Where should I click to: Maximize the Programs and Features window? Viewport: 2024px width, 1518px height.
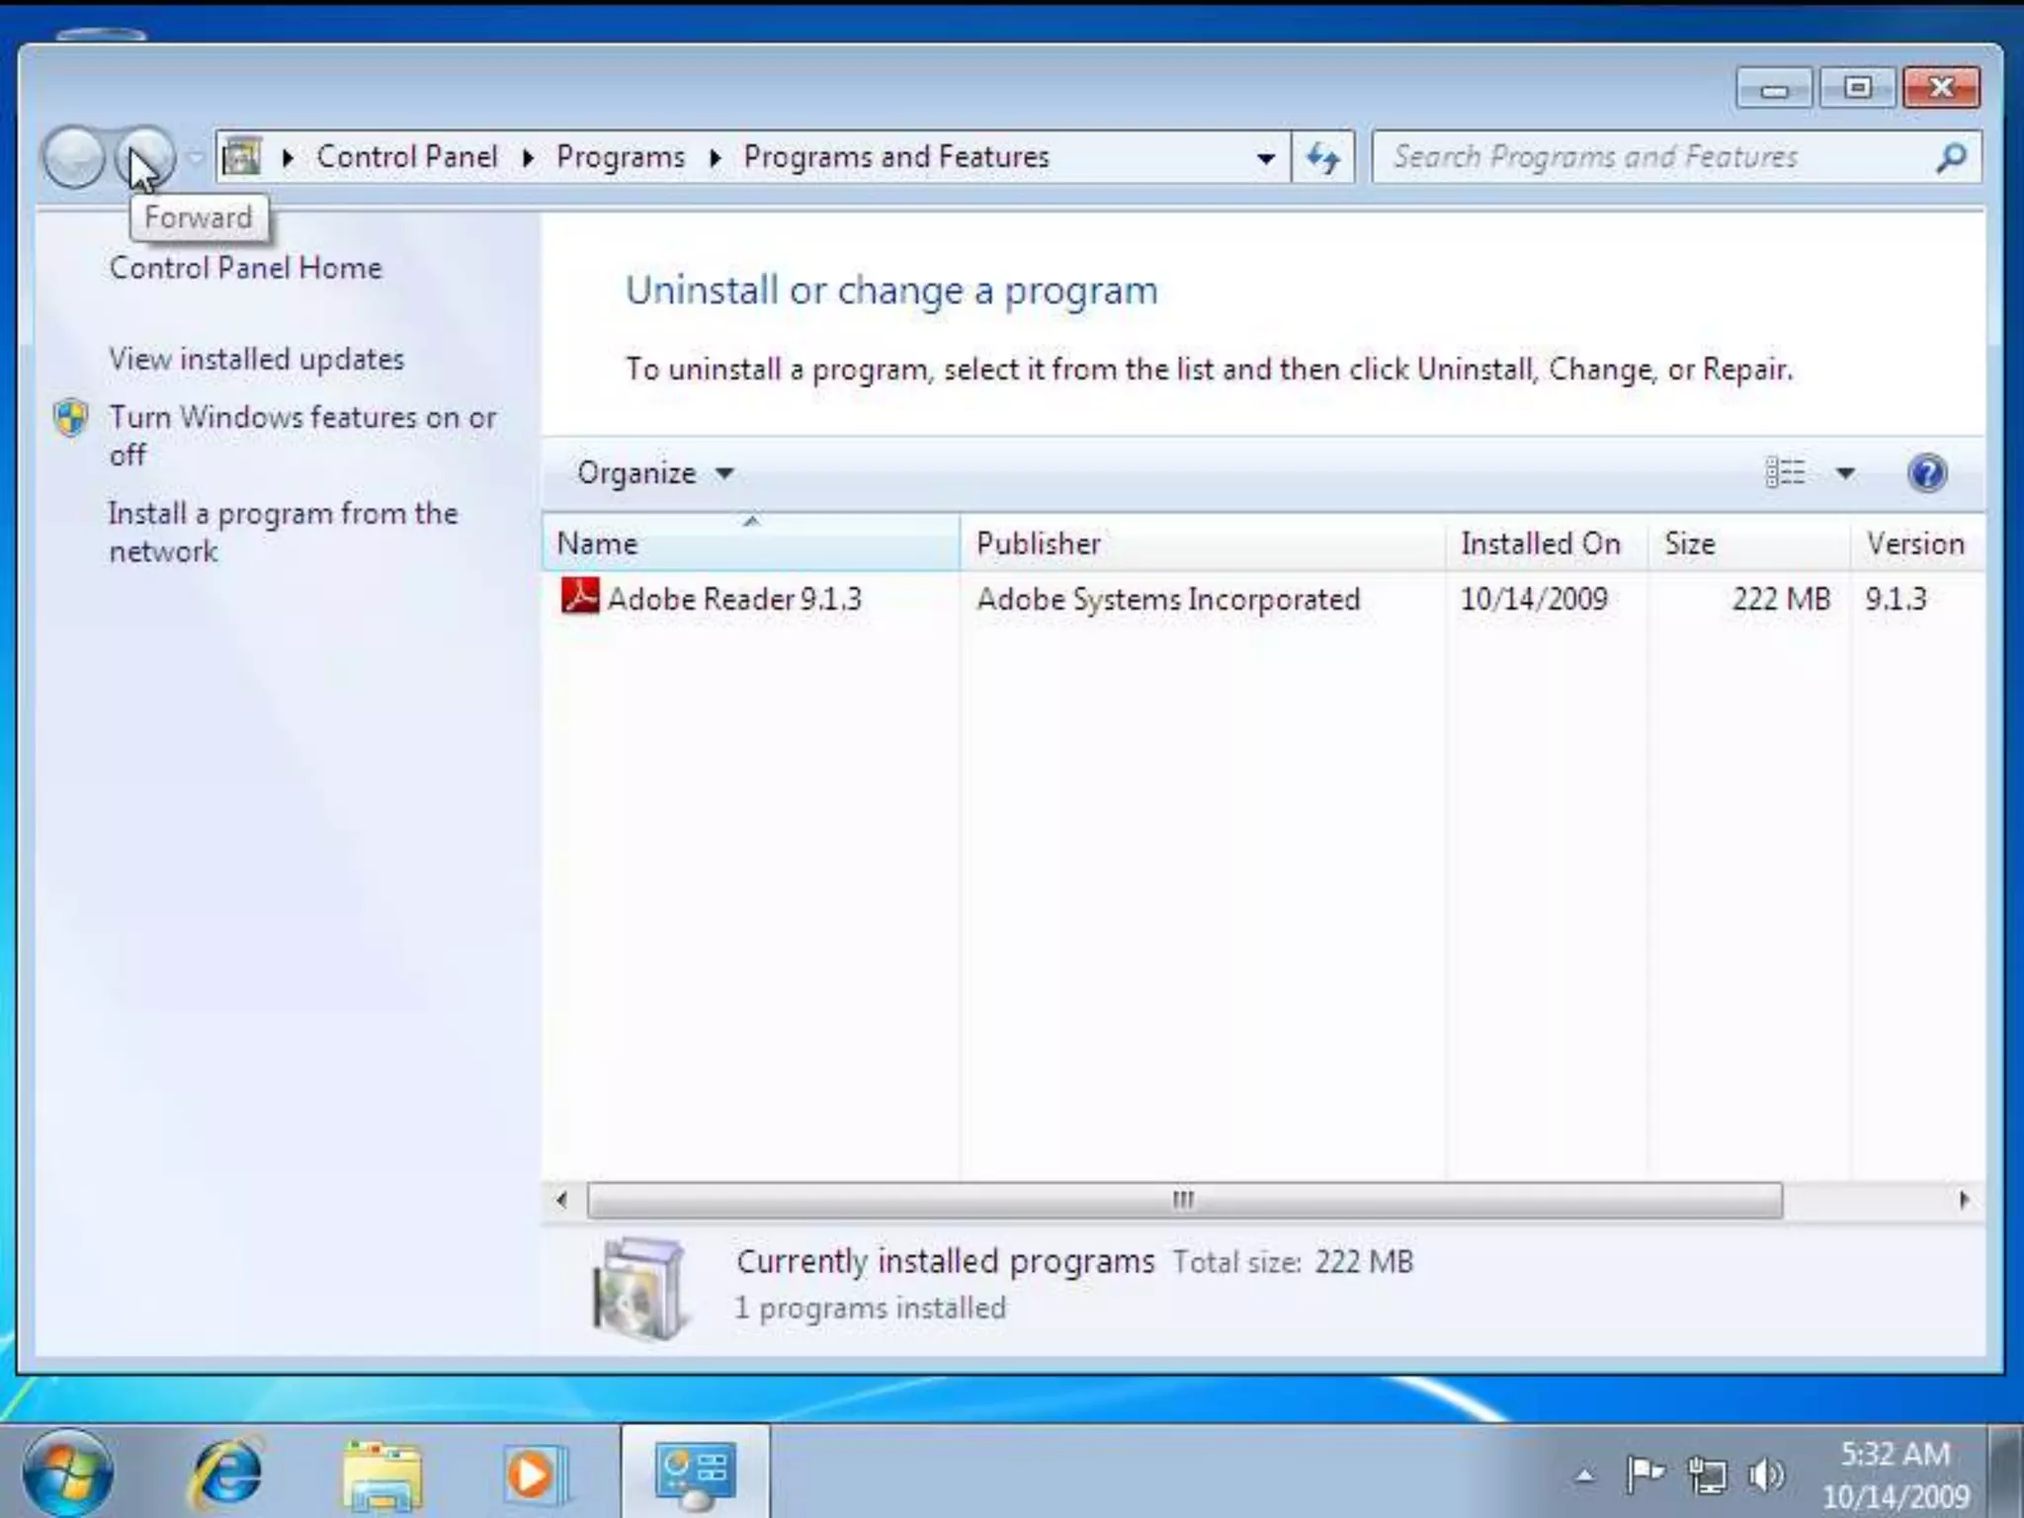pyautogui.click(x=1858, y=89)
